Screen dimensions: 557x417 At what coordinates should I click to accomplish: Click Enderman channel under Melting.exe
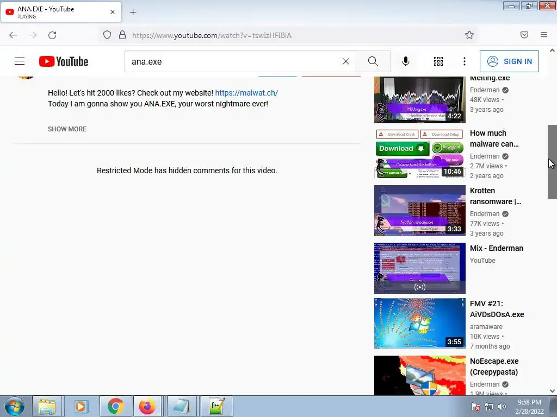485,90
